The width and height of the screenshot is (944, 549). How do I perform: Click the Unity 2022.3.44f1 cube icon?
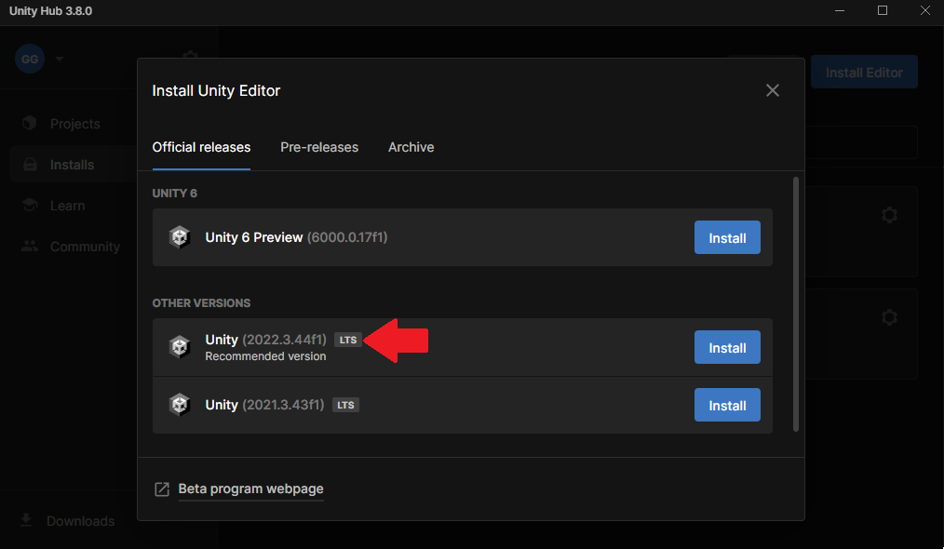[180, 347]
